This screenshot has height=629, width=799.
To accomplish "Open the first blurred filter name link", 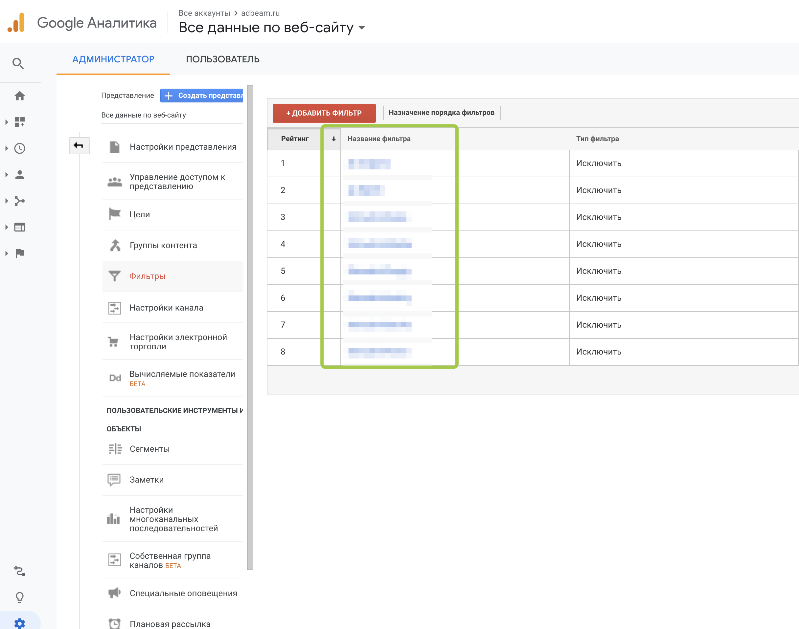I will [369, 163].
